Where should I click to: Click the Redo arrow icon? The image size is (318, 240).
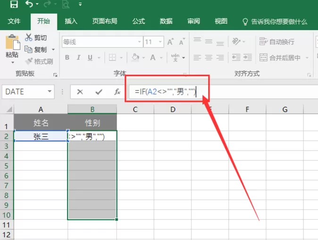(x=47, y=4)
